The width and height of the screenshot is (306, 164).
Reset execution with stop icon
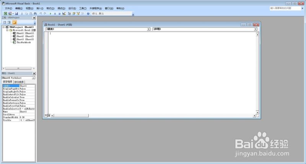pos(59,14)
